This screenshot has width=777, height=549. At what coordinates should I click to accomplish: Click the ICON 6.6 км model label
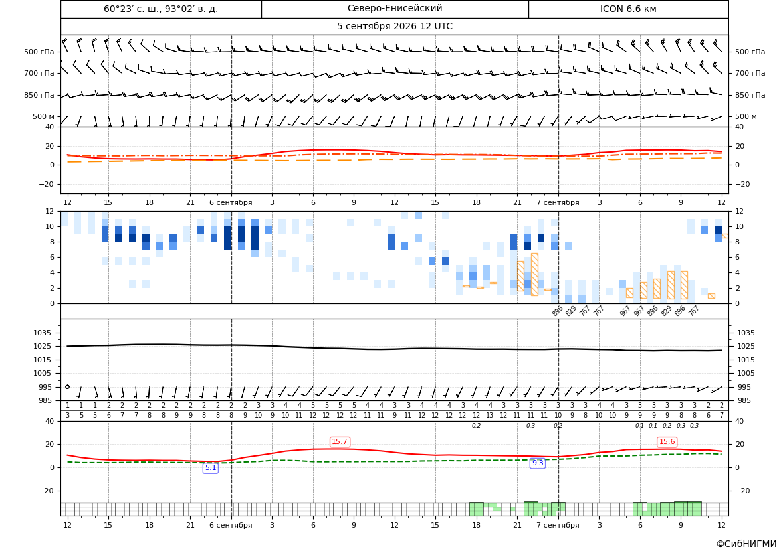tap(628, 9)
